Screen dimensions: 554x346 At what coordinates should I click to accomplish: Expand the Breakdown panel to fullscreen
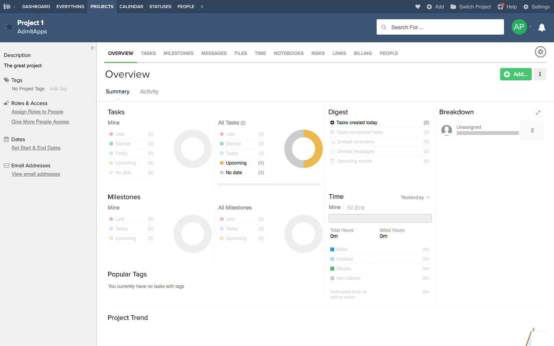(538, 112)
